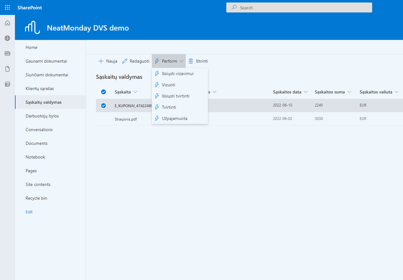
Task: Choose Tvirtinti from Perform menu
Action: [x=180, y=107]
